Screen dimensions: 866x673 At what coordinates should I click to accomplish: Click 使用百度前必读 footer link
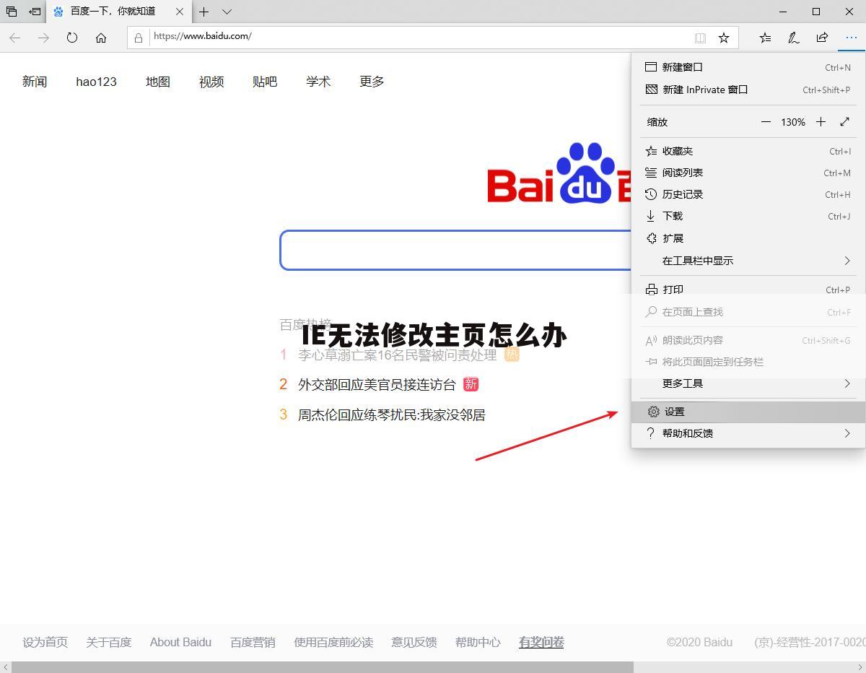pyautogui.click(x=333, y=642)
